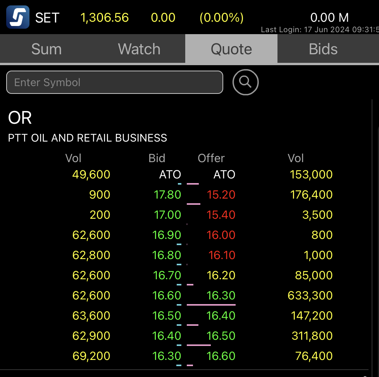Click the SET index value 1,306.56
Image resolution: width=379 pixels, height=377 pixels.
click(x=104, y=18)
